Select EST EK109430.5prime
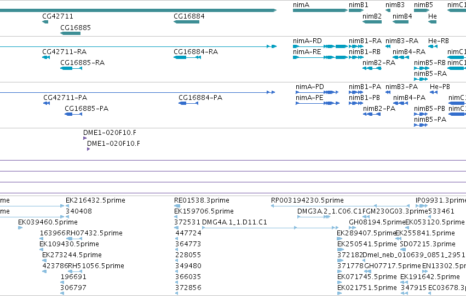 [x=69, y=244]
